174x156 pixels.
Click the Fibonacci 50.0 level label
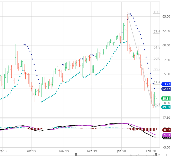point(156,58)
